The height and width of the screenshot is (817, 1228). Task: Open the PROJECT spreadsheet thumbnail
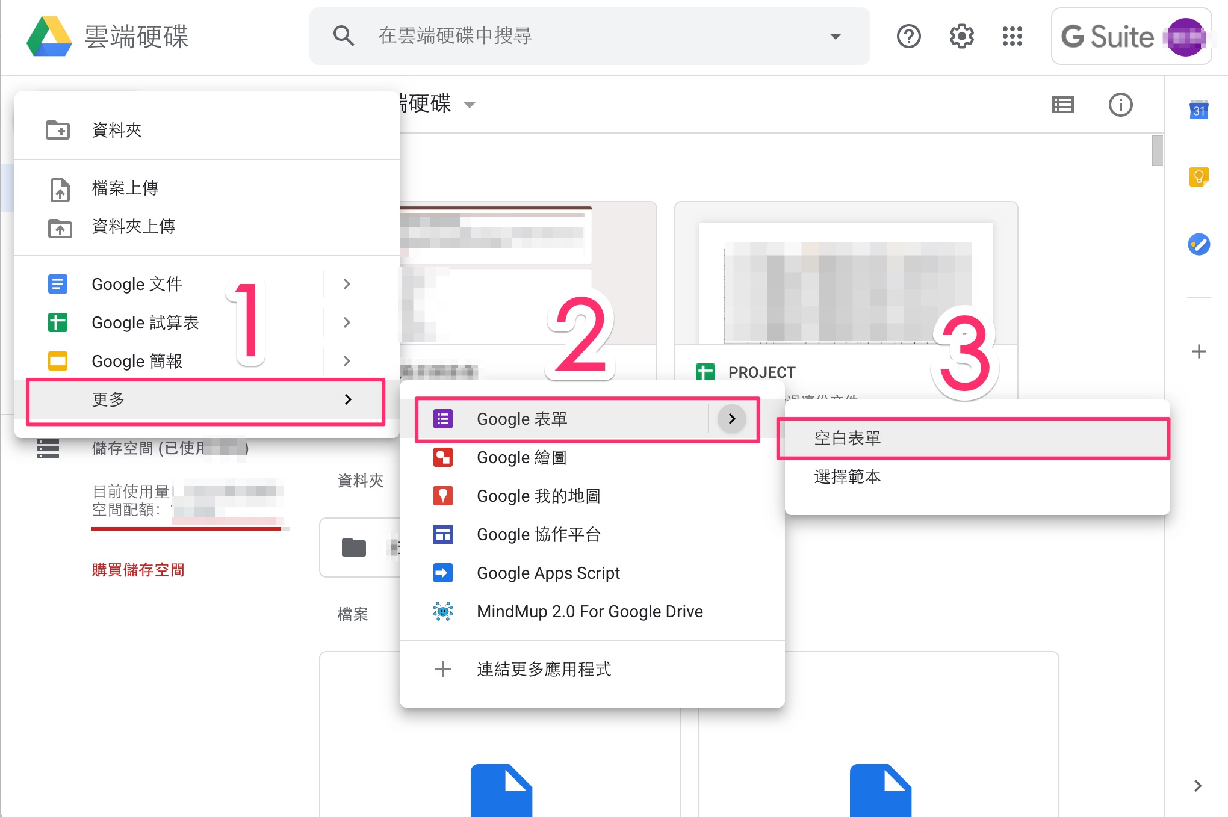pos(846,274)
